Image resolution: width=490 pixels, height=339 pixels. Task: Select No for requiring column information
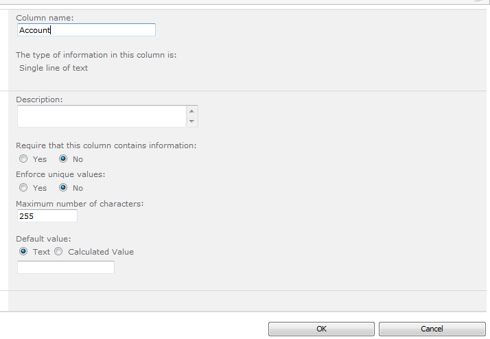pyautogui.click(x=63, y=159)
